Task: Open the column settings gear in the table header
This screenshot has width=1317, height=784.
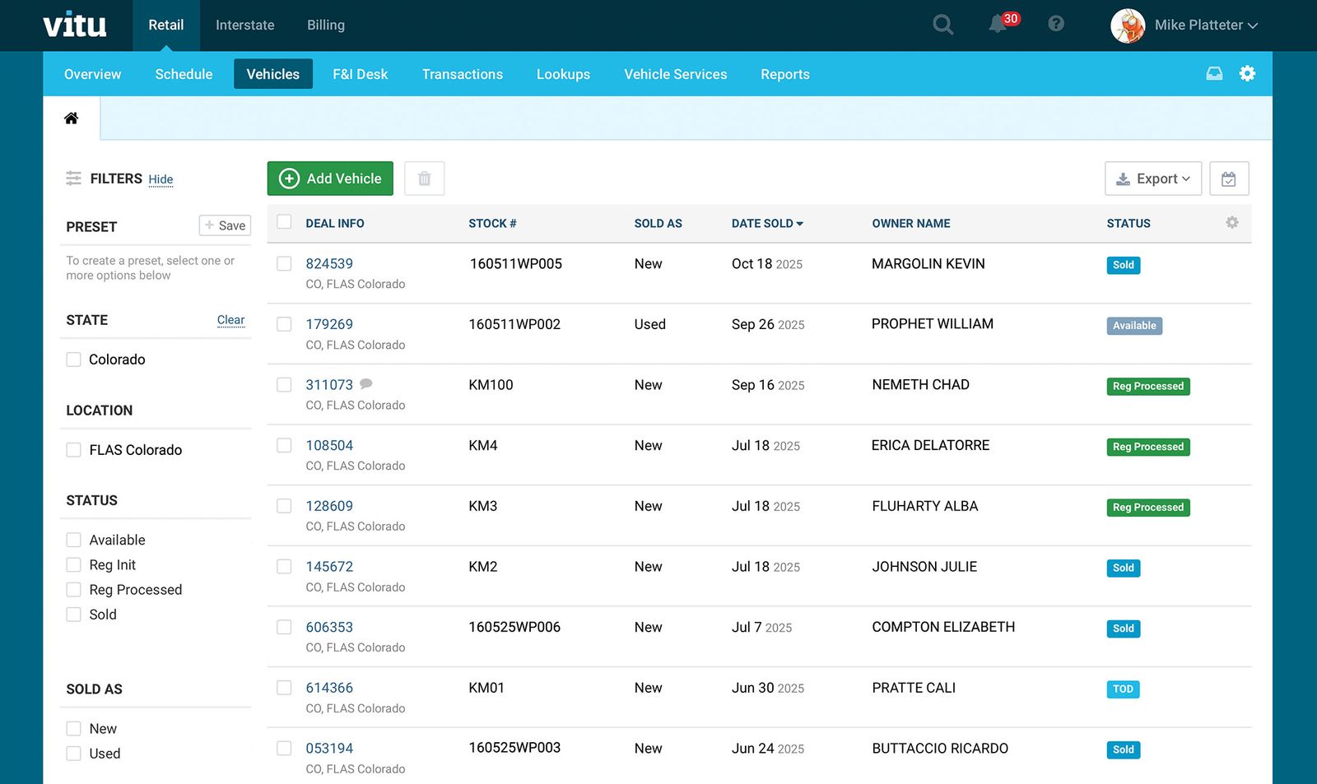Action: coord(1231,222)
